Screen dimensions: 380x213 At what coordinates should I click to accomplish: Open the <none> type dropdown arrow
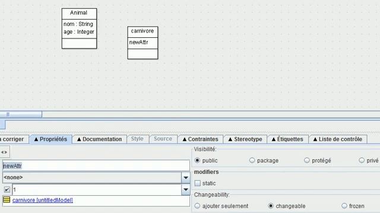click(186, 177)
